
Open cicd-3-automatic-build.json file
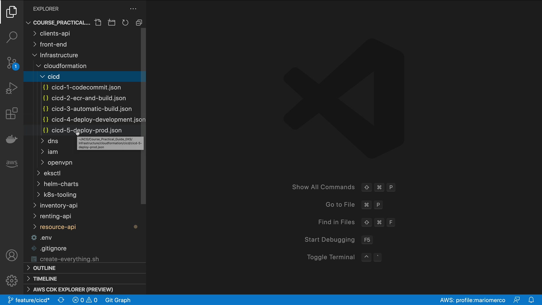click(91, 109)
